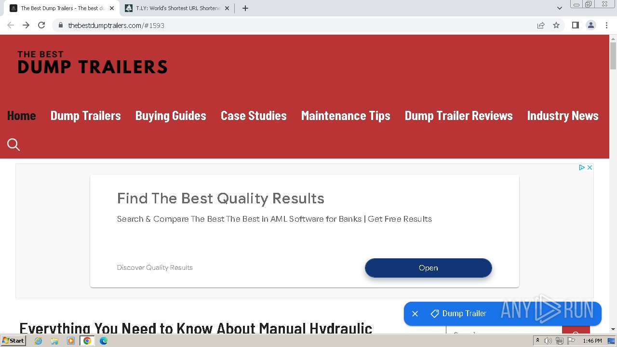The height and width of the screenshot is (347, 617).
Task: Click the show desktop button
Action: [612, 341]
